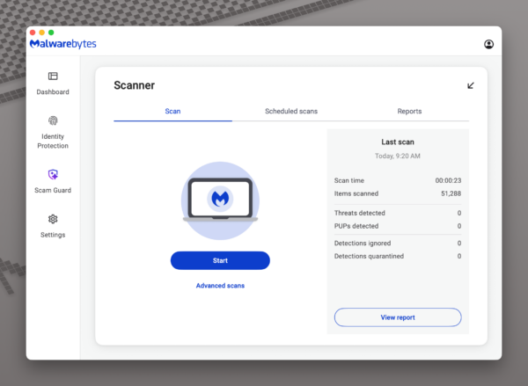528x386 pixels.
Task: Click the 'Today, 9:20 AM' timestamp
Action: 398,157
